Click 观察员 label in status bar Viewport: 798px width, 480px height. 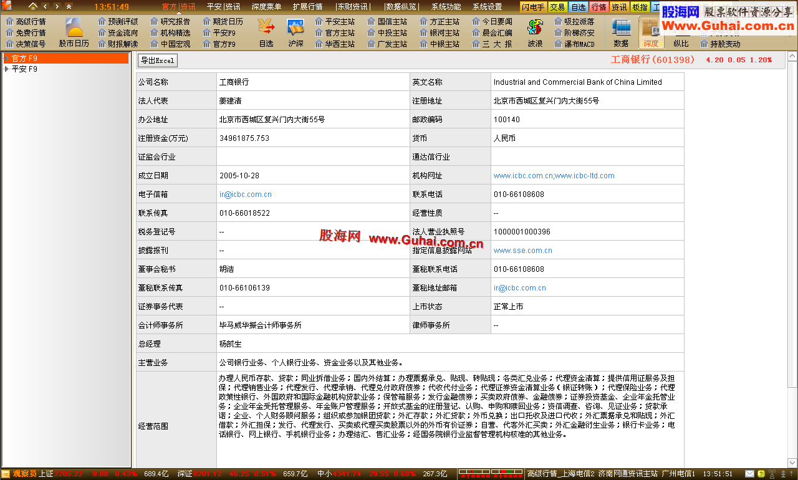click(25, 474)
